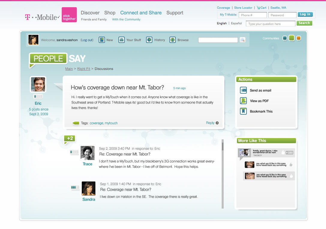Open the Support menu
326x229 pixels.
[175, 13]
